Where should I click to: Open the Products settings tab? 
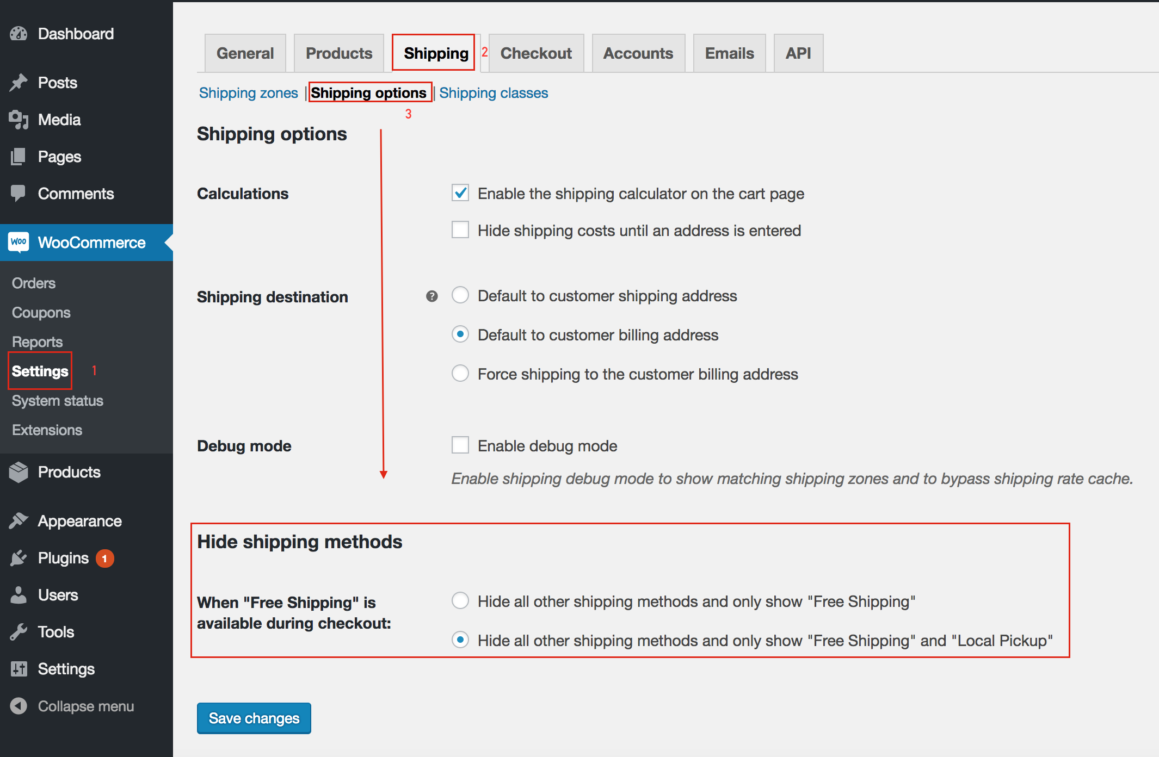[339, 53]
